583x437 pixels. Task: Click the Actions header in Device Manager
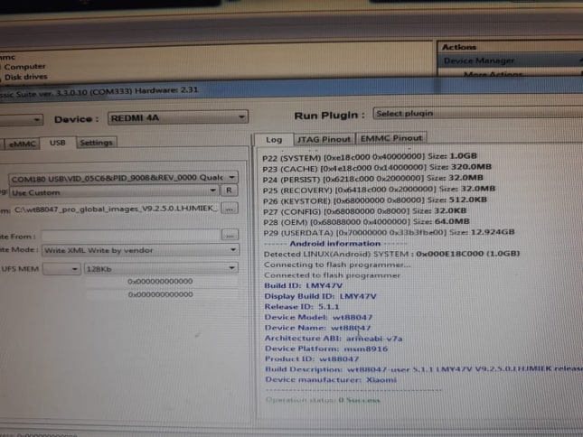coord(459,47)
